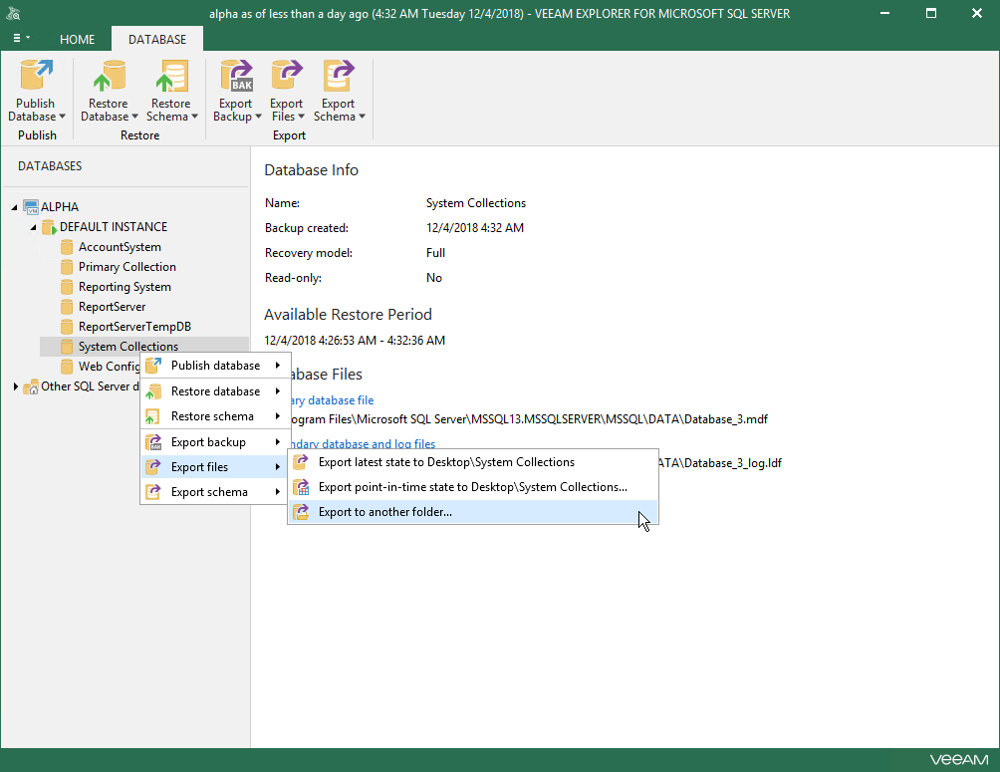1000x772 pixels.
Task: Open the Restore Schema dropdown arrow
Action: click(194, 117)
